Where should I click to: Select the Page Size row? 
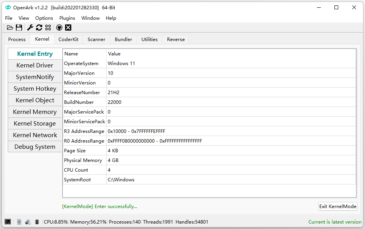pyautogui.click(x=209, y=151)
